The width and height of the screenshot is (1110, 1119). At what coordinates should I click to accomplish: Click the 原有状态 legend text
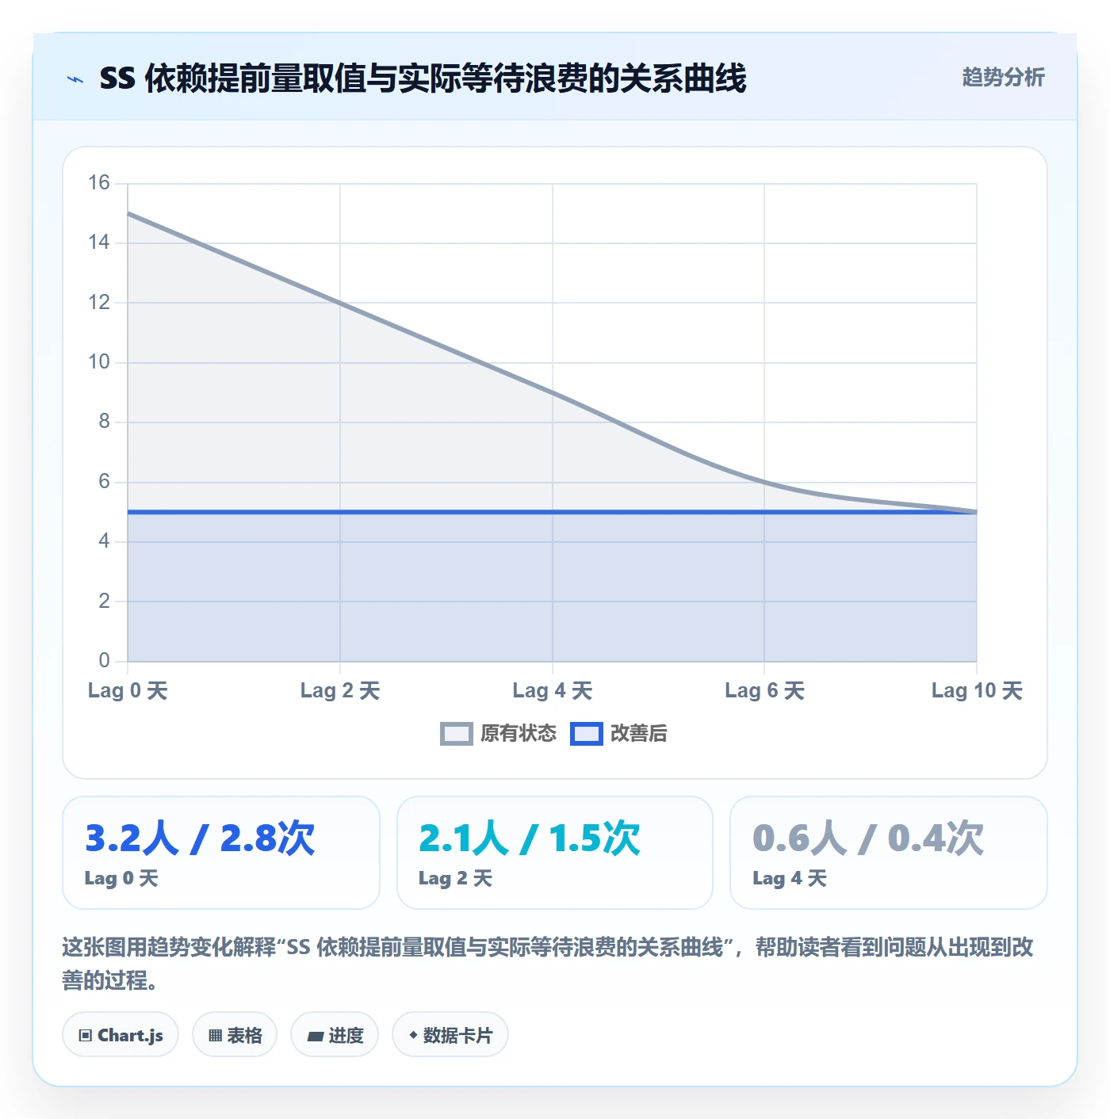click(519, 734)
